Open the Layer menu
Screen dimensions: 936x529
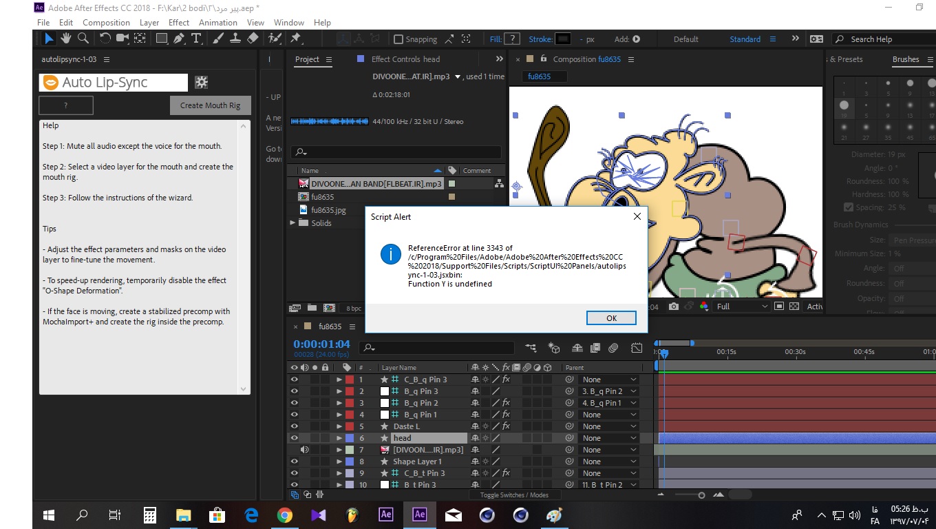149,22
